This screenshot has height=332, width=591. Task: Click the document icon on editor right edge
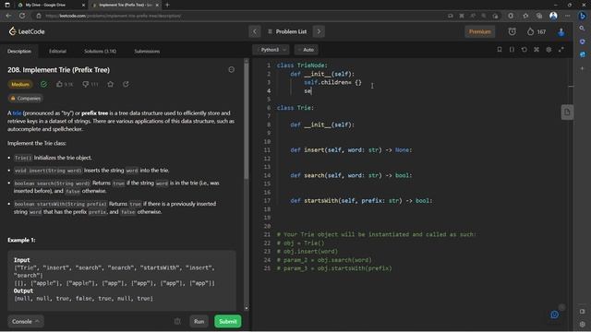[x=567, y=113]
